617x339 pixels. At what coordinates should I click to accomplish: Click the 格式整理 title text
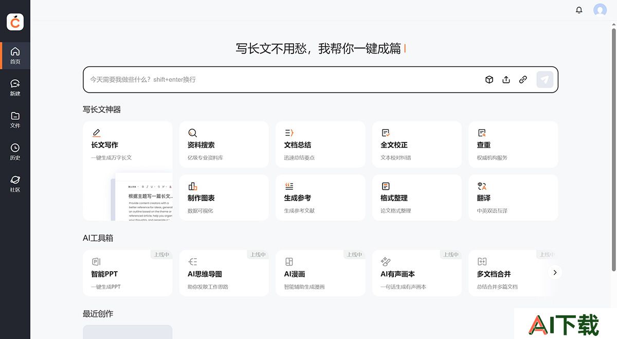click(394, 198)
